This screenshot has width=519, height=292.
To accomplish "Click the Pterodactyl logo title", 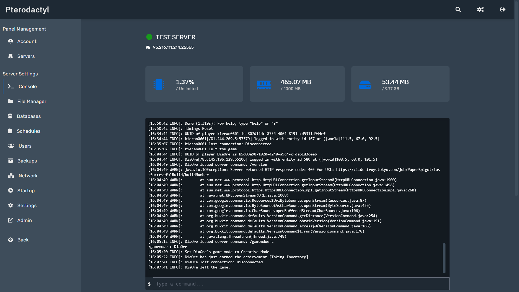I will (x=27, y=10).
